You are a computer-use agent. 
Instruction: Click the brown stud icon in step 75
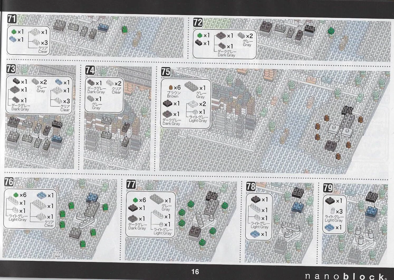point(170,88)
